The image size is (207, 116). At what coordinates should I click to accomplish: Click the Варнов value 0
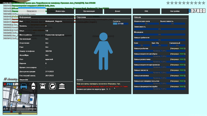pyautogui.click(x=46, y=63)
